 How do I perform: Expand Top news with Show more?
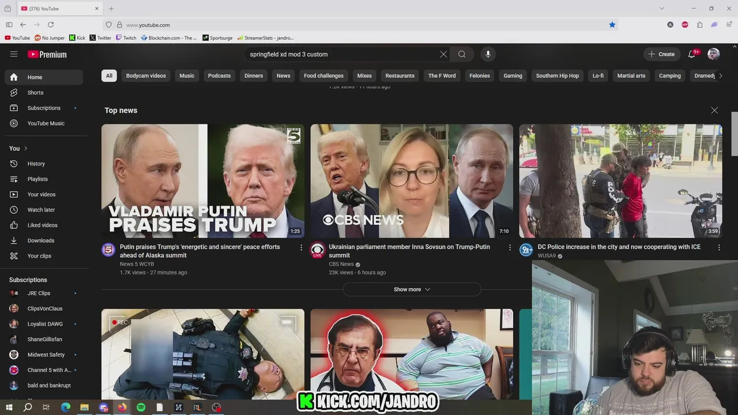(412, 289)
